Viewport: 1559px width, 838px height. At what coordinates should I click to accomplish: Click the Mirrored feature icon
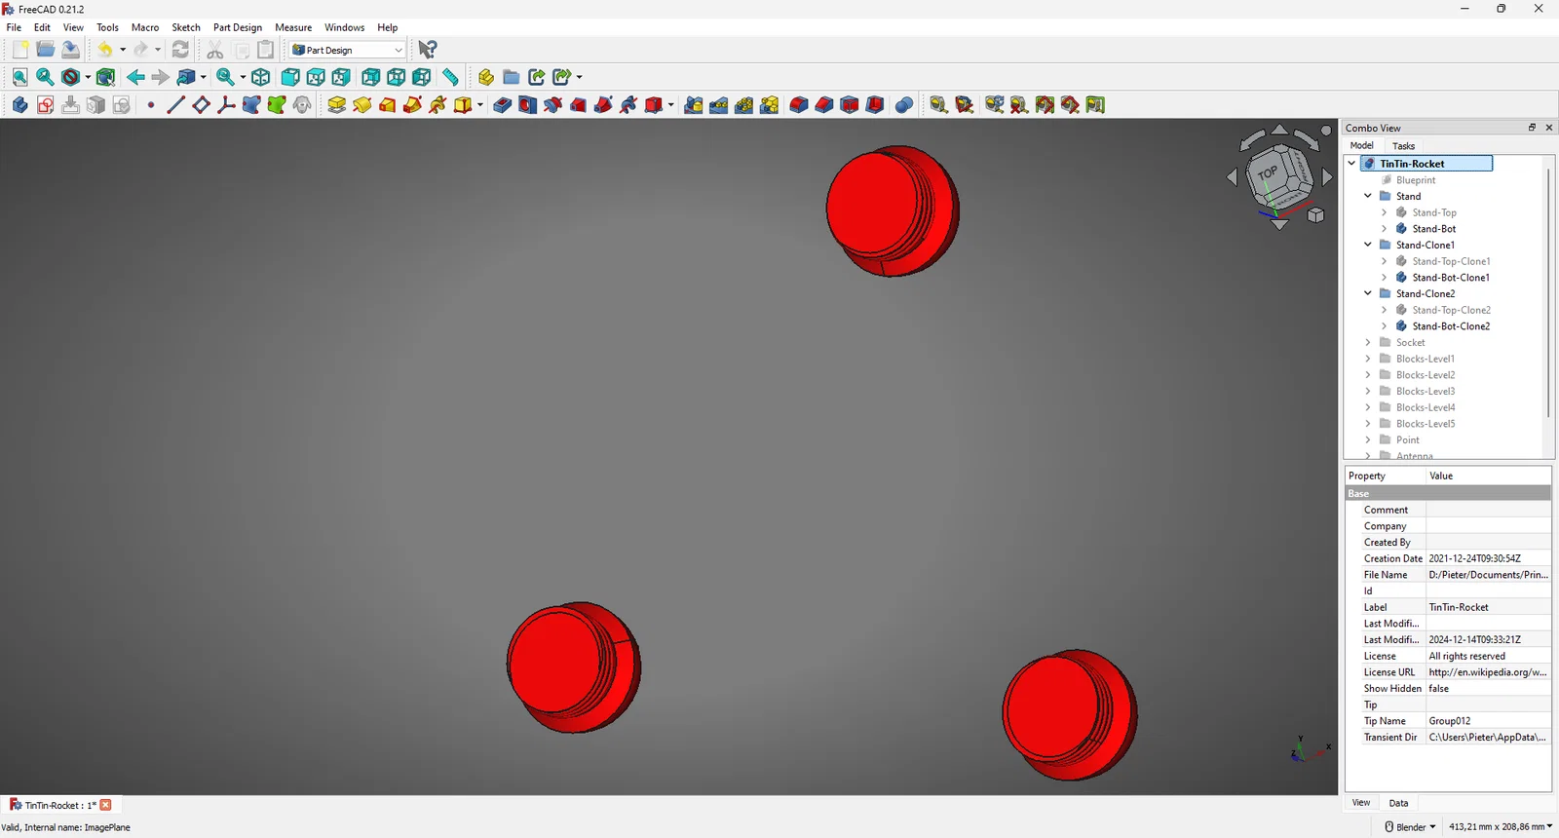coord(694,105)
